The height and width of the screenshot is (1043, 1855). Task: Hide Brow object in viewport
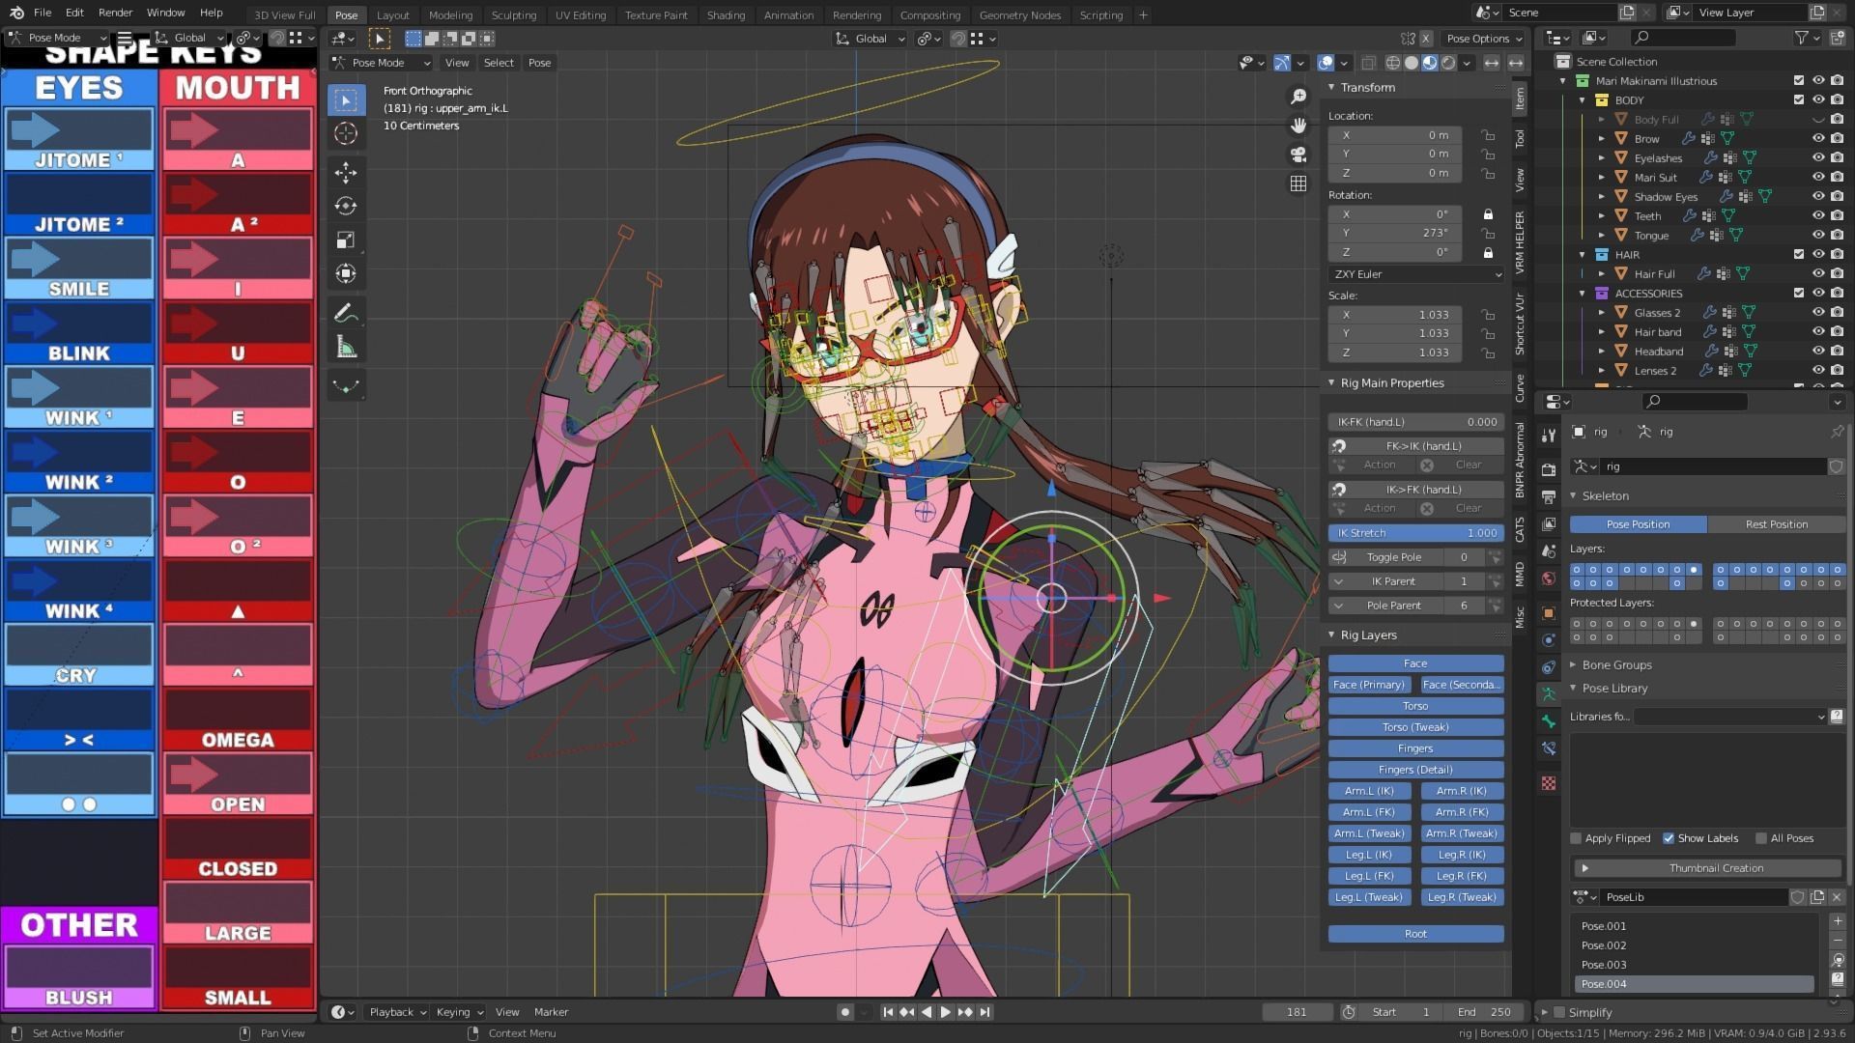(1818, 138)
